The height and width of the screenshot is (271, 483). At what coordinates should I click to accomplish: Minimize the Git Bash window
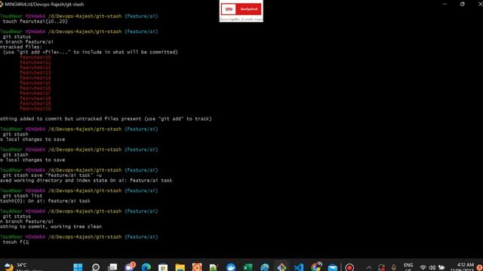click(x=445, y=4)
